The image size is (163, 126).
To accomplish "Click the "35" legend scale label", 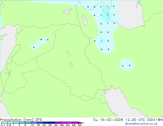I will 62,125.
